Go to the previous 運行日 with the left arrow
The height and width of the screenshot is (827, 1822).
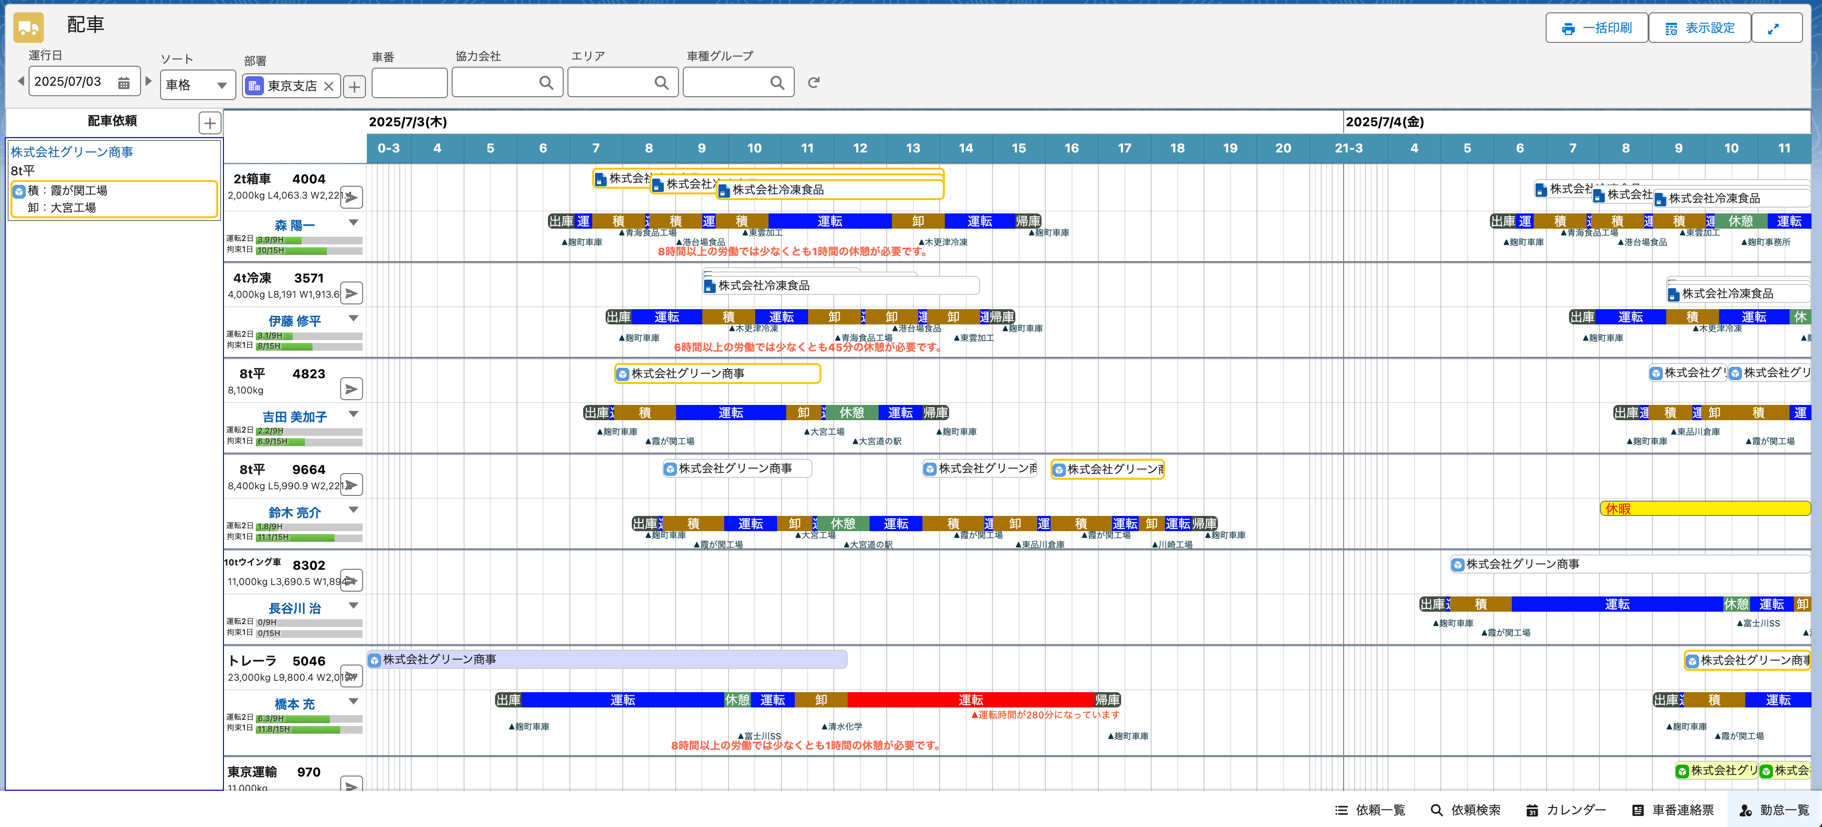tap(20, 81)
